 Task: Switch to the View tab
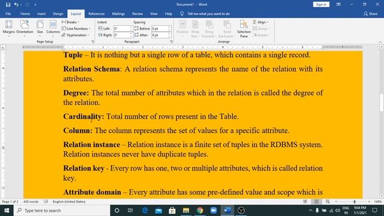click(154, 14)
